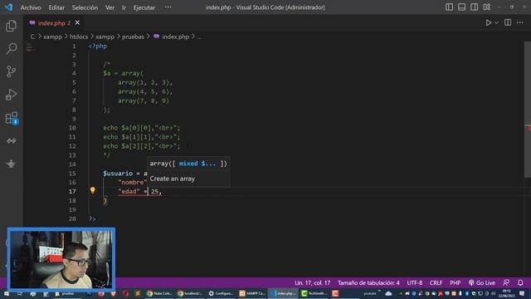
Task: Click the lightbulb quick fix icon
Action: pos(92,190)
